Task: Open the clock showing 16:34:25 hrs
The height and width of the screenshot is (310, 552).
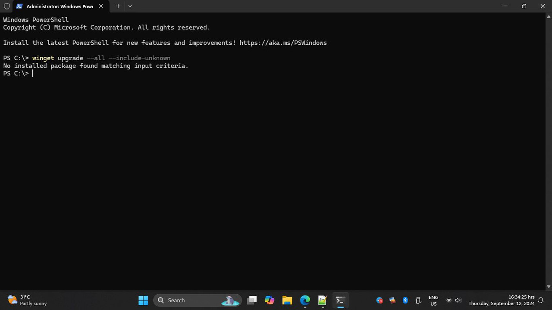Action: coord(502,300)
